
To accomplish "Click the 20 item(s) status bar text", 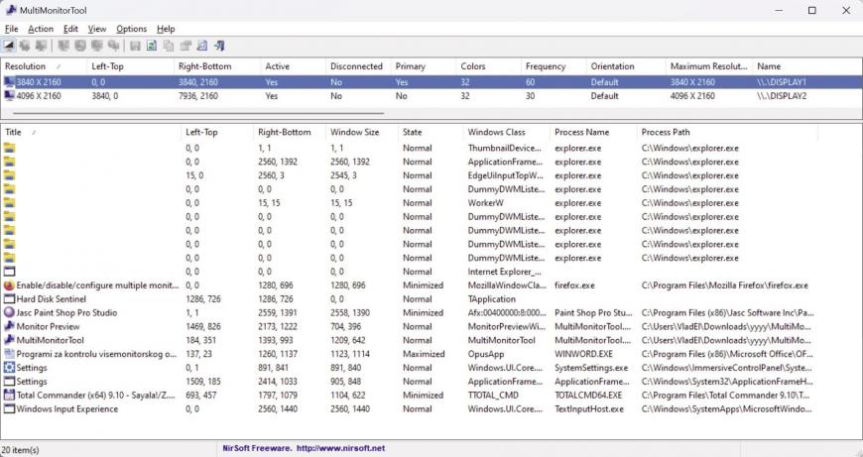I will [21, 450].
